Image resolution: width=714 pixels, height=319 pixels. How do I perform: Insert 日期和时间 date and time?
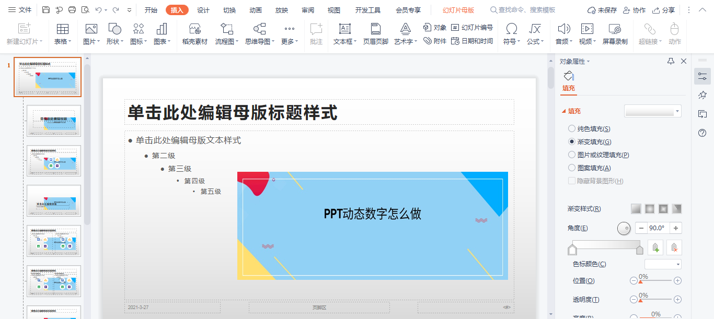472,41
